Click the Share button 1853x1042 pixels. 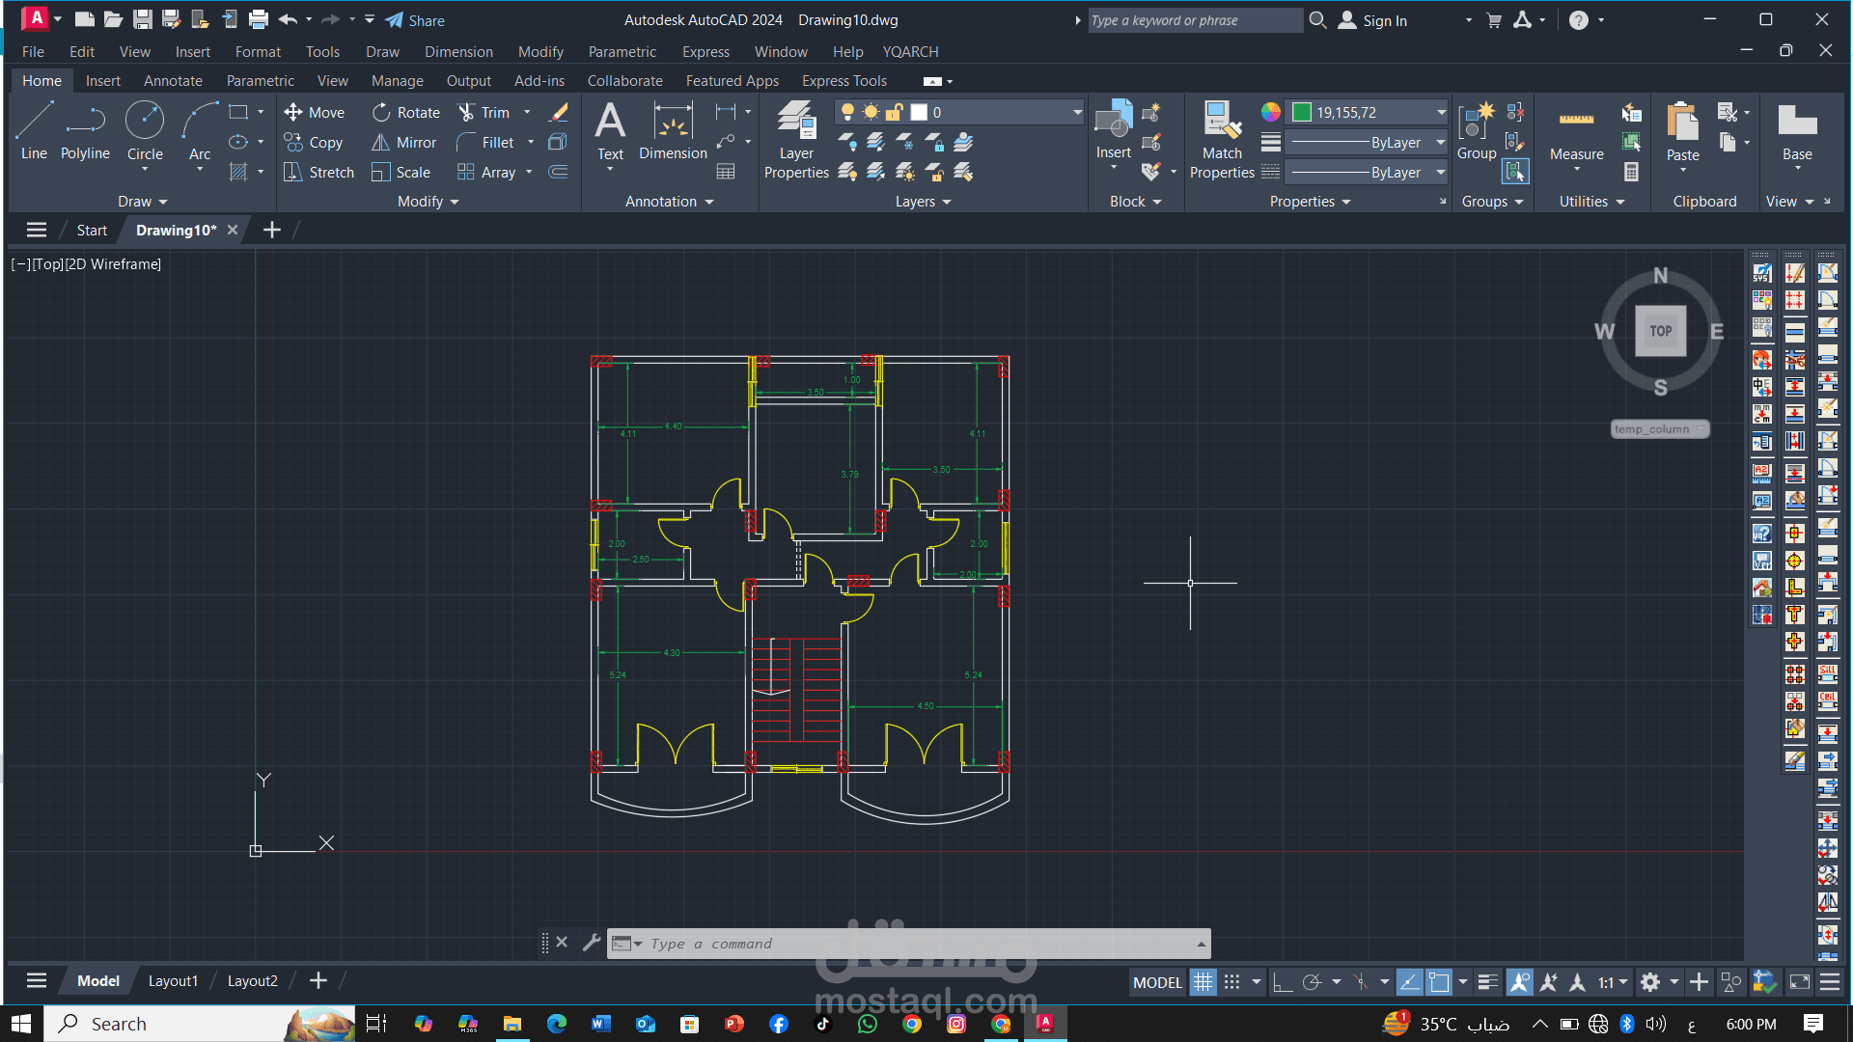pyautogui.click(x=415, y=20)
